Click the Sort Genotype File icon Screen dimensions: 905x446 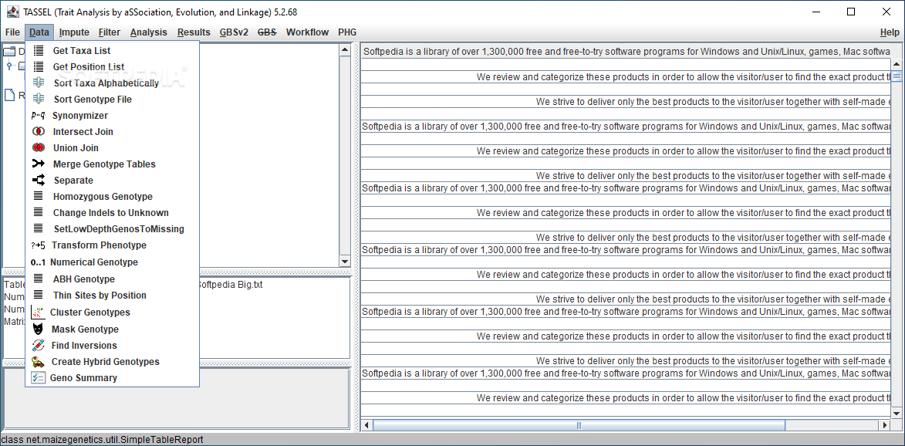(x=39, y=100)
